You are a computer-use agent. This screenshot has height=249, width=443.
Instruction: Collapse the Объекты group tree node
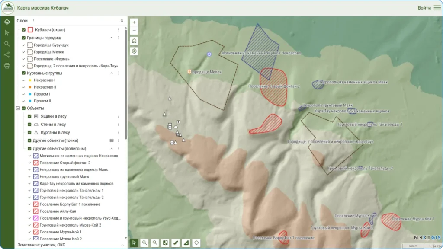click(x=18, y=108)
